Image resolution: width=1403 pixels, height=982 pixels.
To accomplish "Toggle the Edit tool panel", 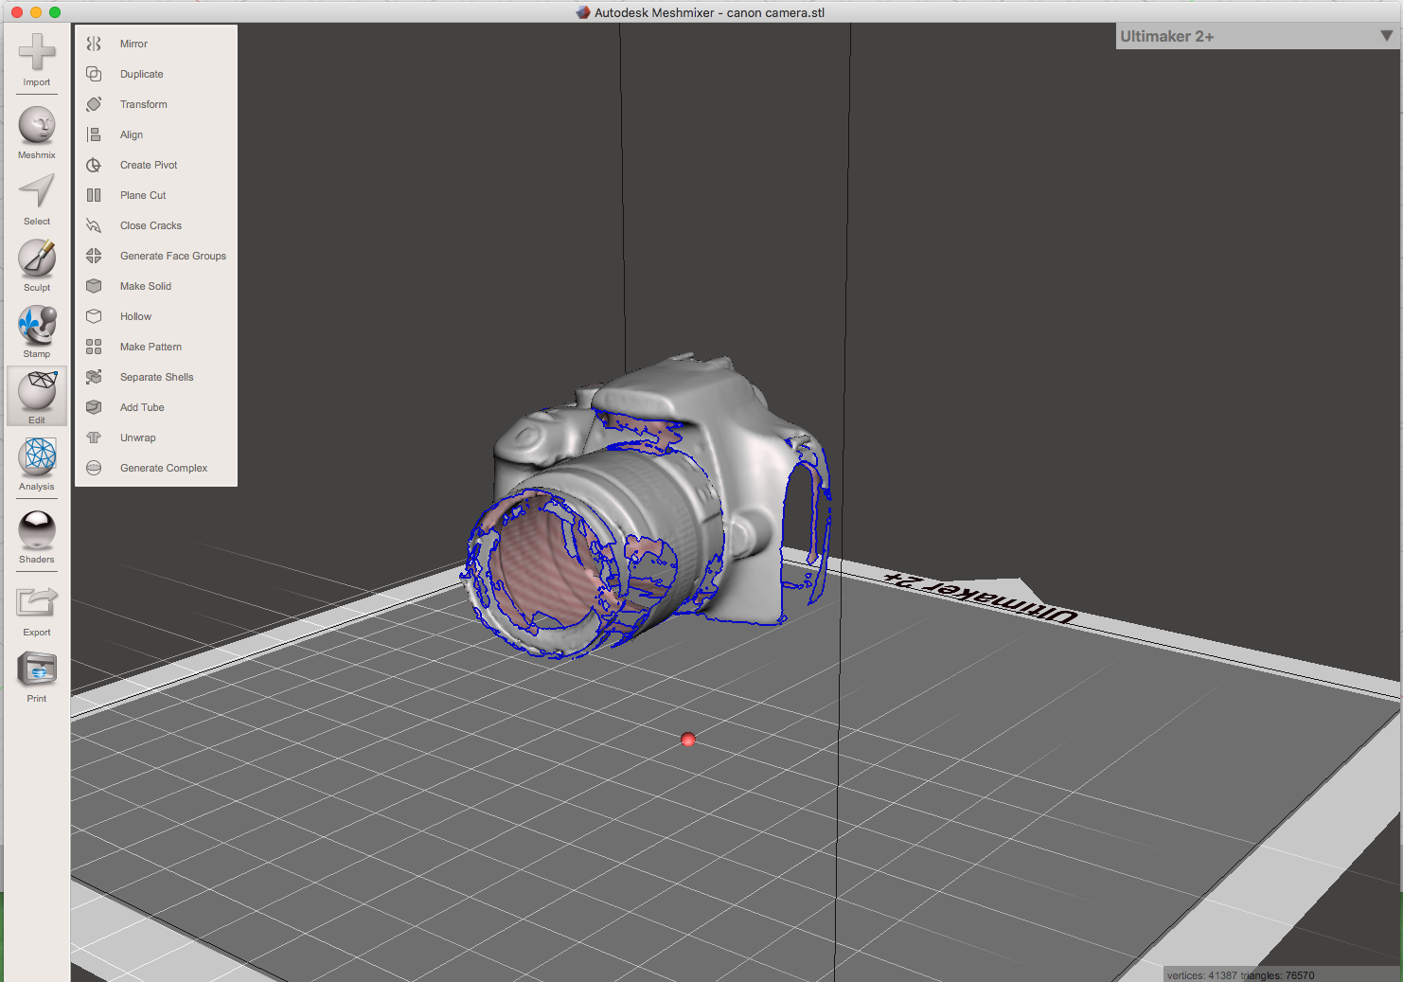I will click(37, 396).
